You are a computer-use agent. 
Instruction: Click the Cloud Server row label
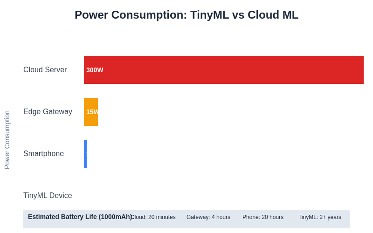coord(45,70)
